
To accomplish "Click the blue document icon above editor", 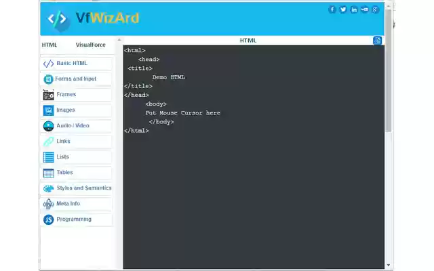I will (377, 41).
